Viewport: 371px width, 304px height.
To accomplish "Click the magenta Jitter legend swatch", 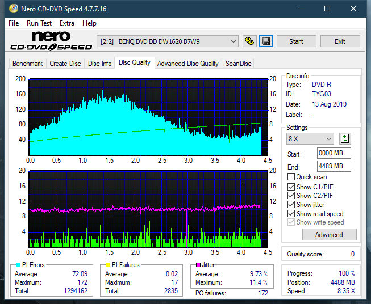I will [x=198, y=265].
